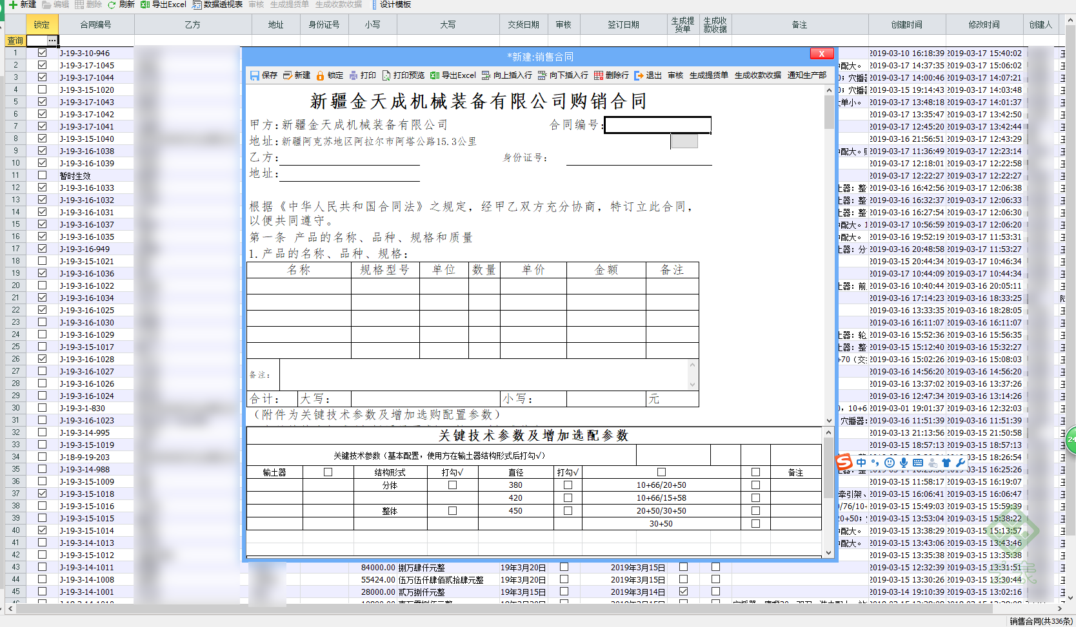This screenshot has width=1076, height=627.
Task: Toggle the lock checkbox for J-19-3-15-1021
Action: coord(42,261)
